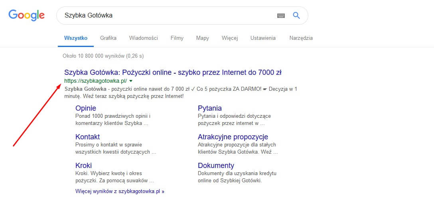Viewport: 434px width, 199px height.
Task: Open the Kroki sitelink
Action: 84,166
